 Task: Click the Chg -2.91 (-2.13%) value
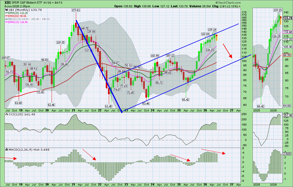225,6
